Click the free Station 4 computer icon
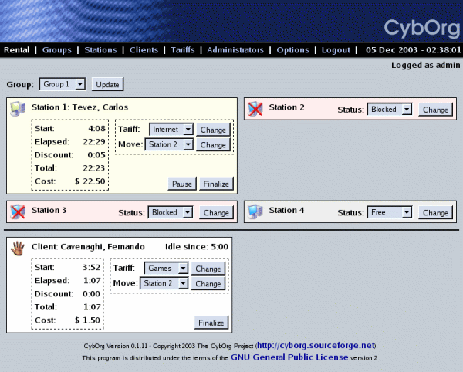This screenshot has width=463, height=372. point(255,211)
